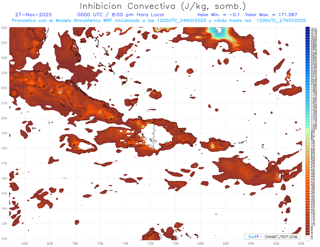Click the darkest blue colorbar swatch at 322
Viewport: 320px width, 247px height.
pos(308,29)
